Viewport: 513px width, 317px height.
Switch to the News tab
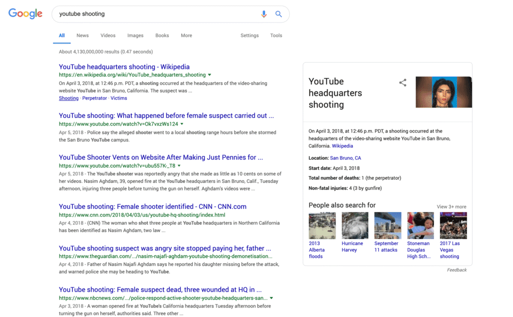pos(82,35)
